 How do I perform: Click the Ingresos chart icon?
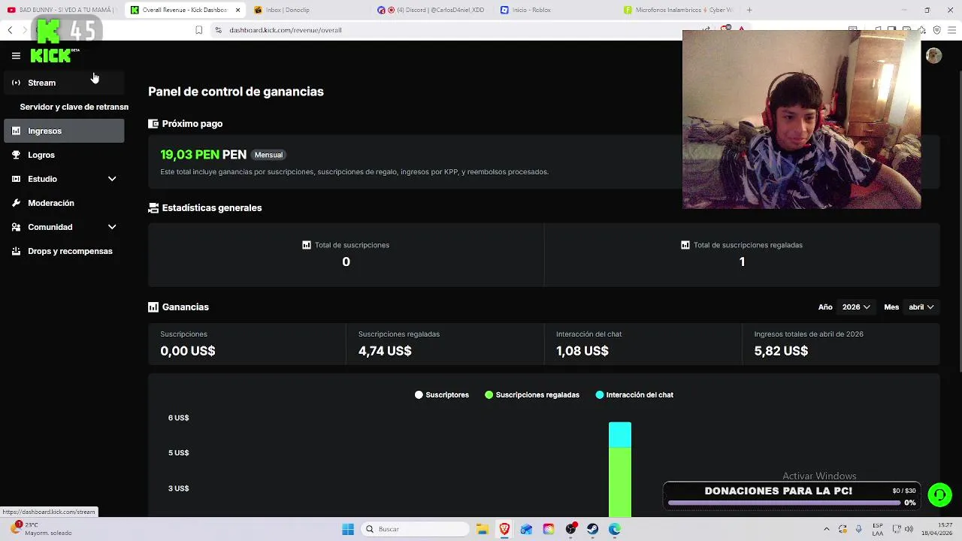(x=16, y=131)
